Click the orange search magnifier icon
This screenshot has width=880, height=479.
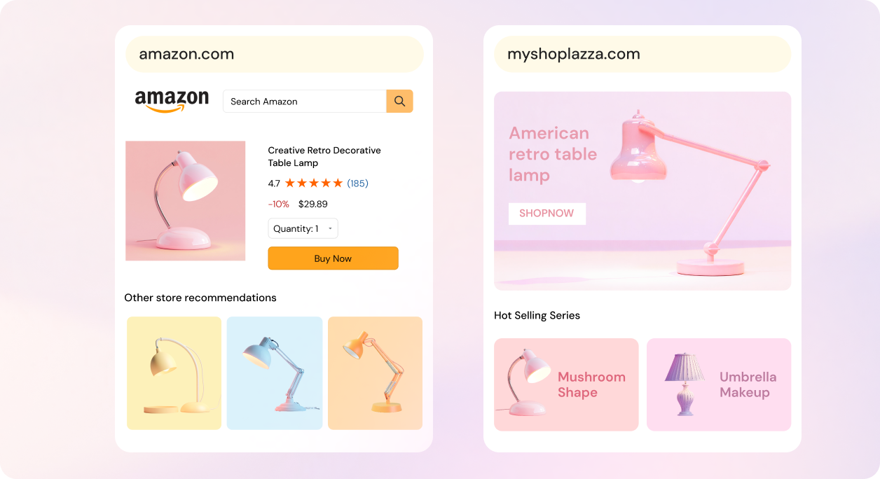[399, 101]
